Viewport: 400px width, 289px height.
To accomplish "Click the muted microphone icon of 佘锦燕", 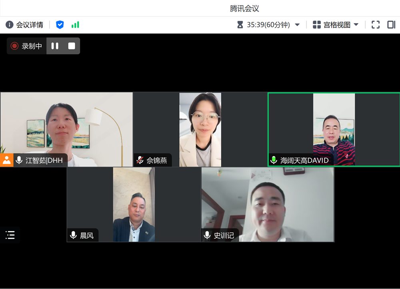I will [x=140, y=160].
